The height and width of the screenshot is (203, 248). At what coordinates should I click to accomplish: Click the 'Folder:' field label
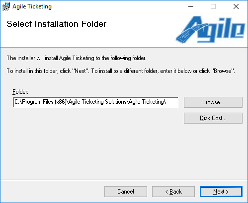[20, 92]
